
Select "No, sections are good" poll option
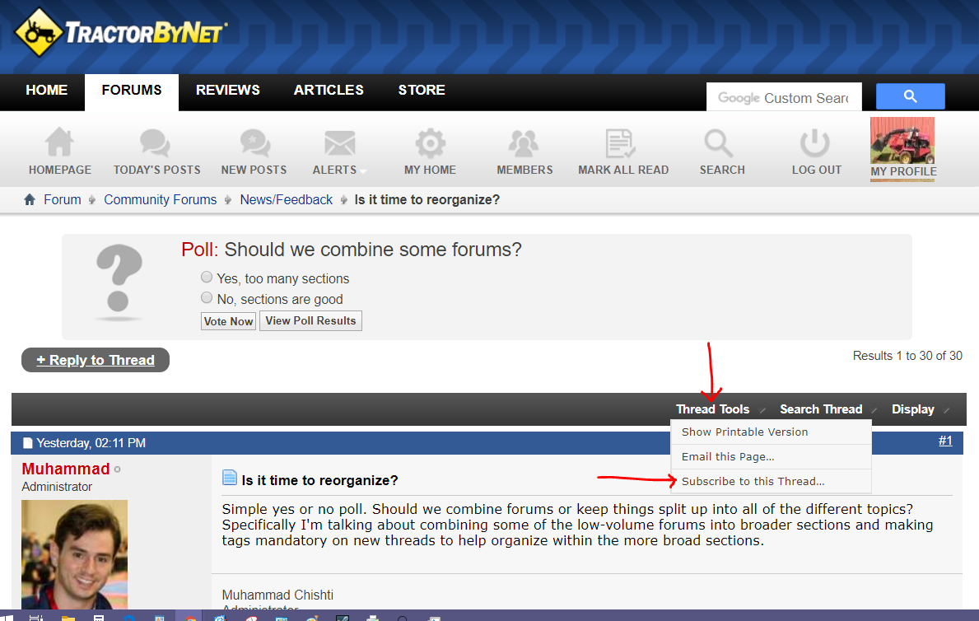click(207, 298)
